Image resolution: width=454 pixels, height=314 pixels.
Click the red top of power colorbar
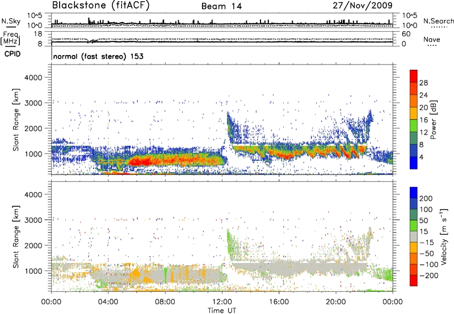pyautogui.click(x=414, y=75)
